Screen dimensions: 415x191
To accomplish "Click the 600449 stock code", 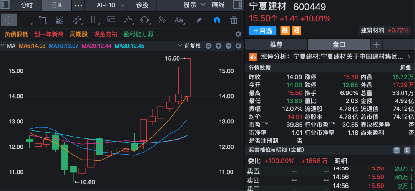I will click(x=310, y=7).
